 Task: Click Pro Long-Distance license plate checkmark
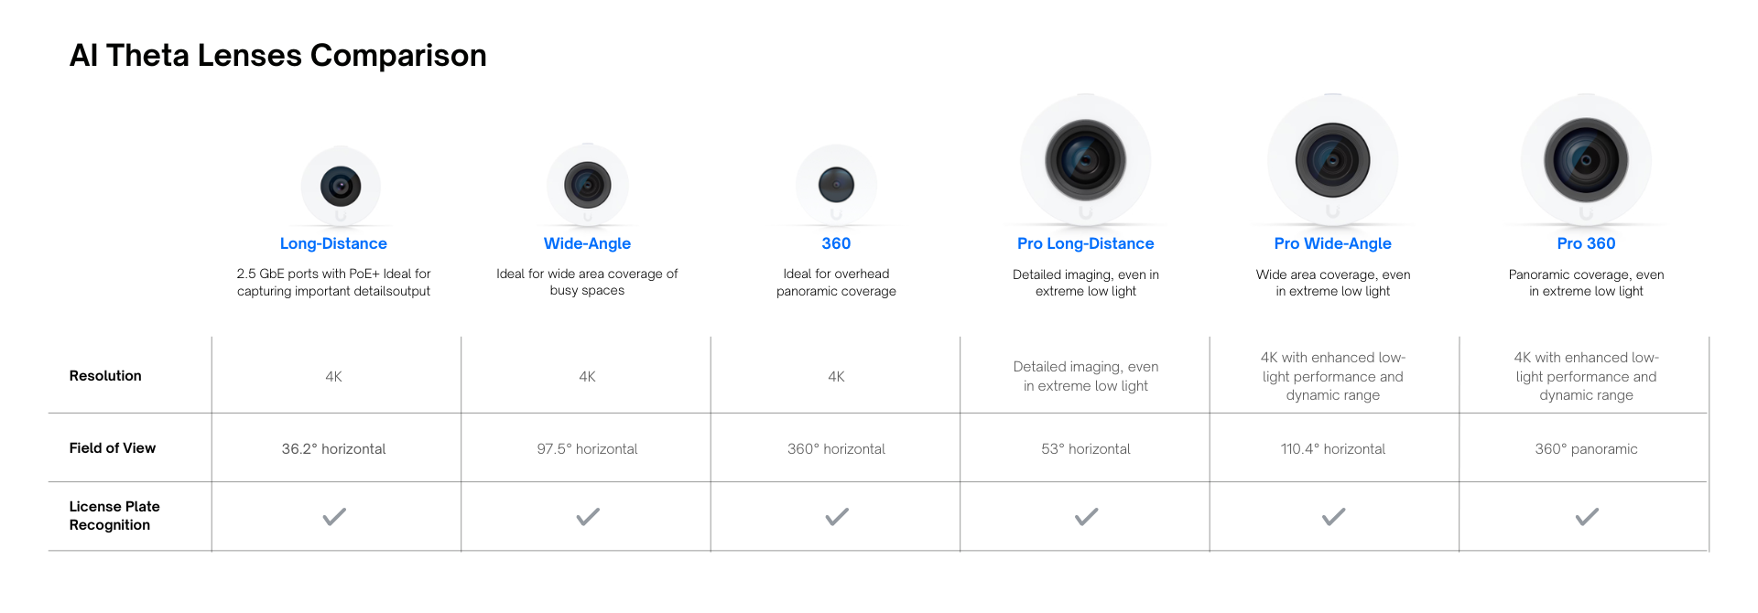1086,517
